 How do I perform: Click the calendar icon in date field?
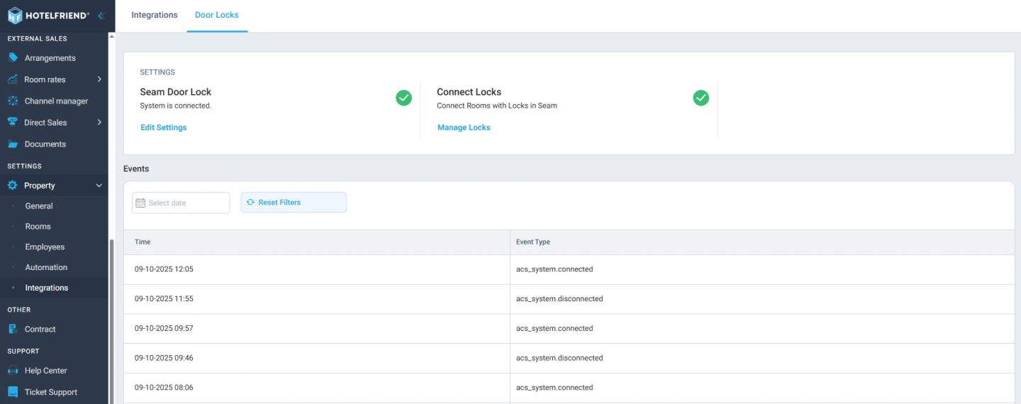point(140,203)
